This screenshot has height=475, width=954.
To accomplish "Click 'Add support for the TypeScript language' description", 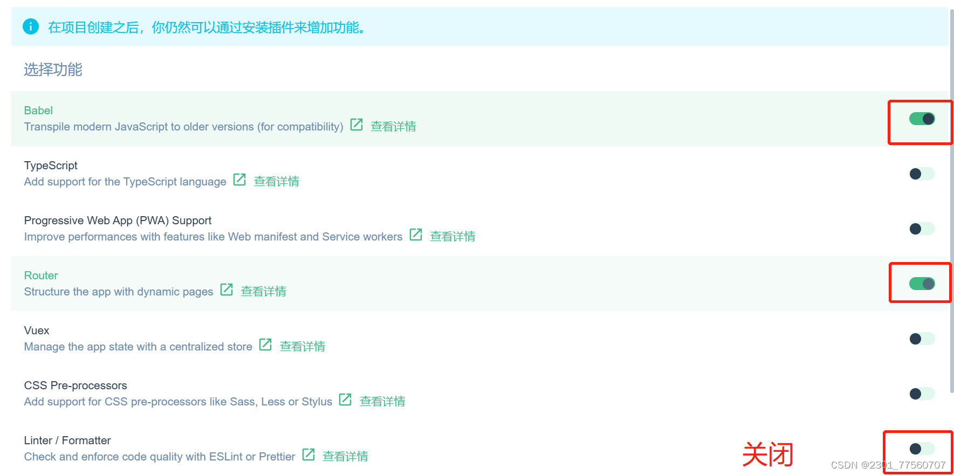I will click(125, 182).
